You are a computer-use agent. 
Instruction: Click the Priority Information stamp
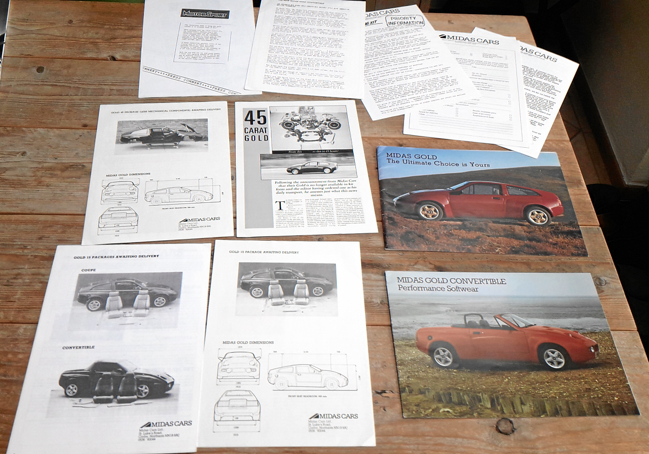click(405, 21)
